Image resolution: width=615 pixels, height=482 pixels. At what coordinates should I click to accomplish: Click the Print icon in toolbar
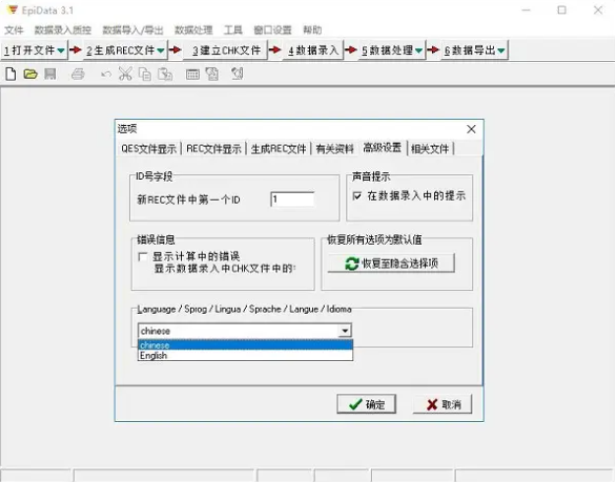pos(78,74)
